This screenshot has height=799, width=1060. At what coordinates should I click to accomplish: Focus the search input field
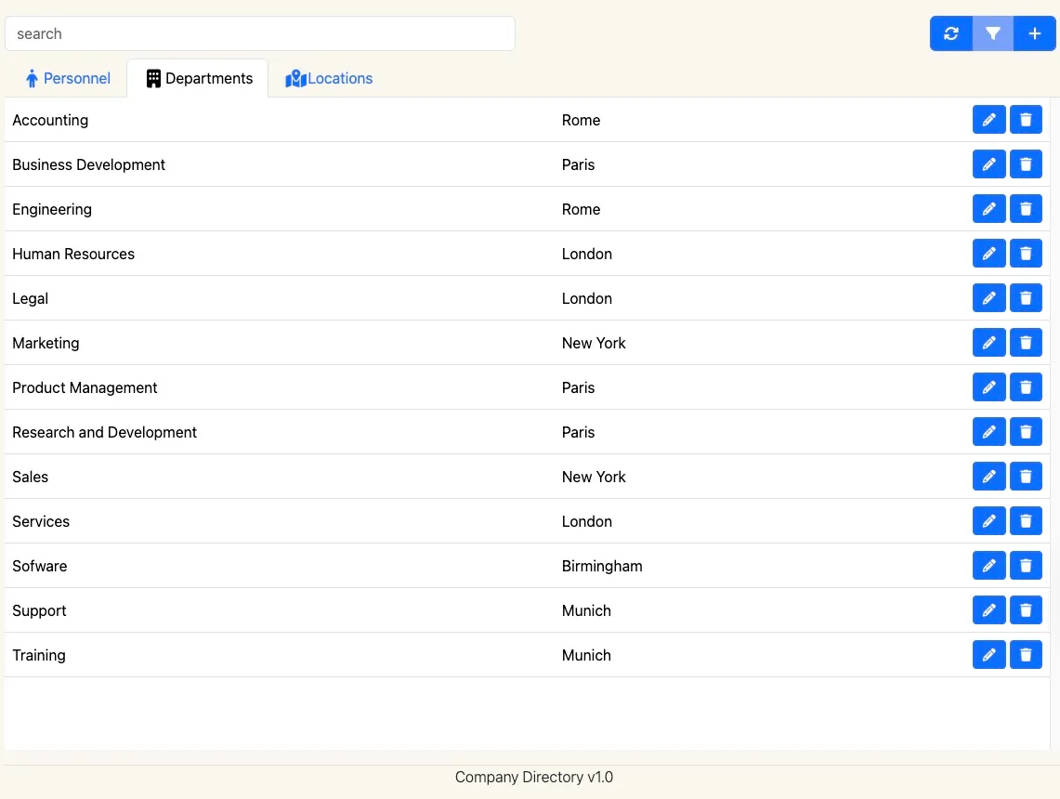click(260, 33)
